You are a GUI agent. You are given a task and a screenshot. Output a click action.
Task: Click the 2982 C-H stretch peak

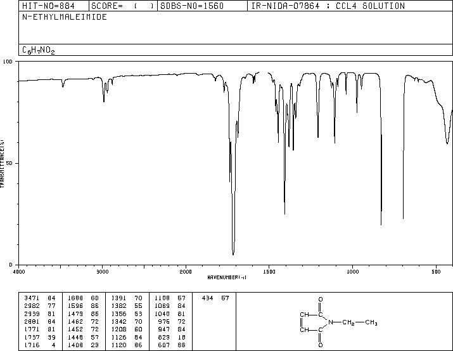[104, 102]
